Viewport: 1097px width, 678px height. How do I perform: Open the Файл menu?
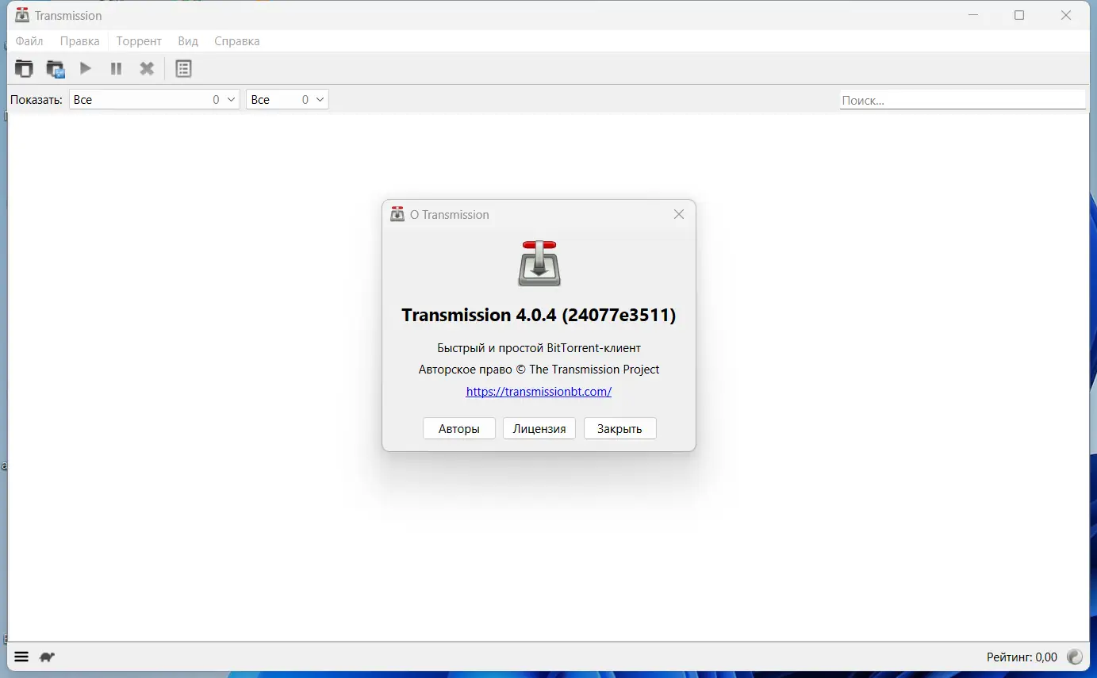pyautogui.click(x=29, y=41)
